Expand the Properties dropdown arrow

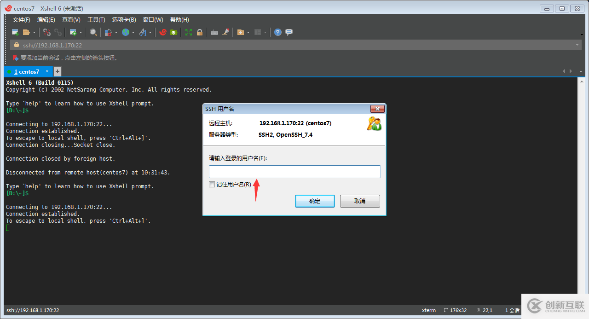coord(81,32)
